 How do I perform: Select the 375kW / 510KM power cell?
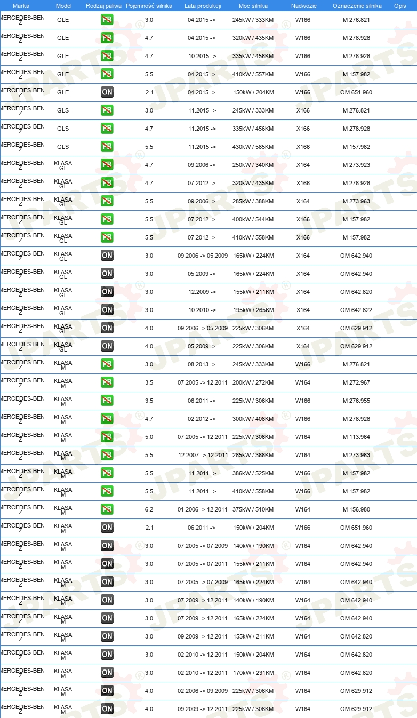coord(253,509)
